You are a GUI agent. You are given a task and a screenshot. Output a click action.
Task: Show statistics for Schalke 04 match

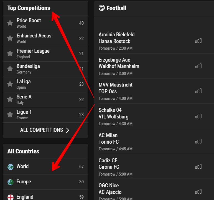pos(198,116)
